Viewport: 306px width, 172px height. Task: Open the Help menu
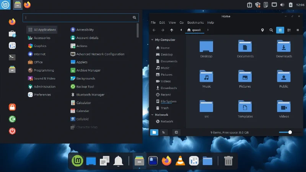click(211, 23)
